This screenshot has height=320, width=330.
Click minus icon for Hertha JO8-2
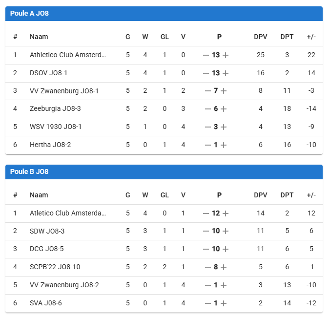[207, 145]
